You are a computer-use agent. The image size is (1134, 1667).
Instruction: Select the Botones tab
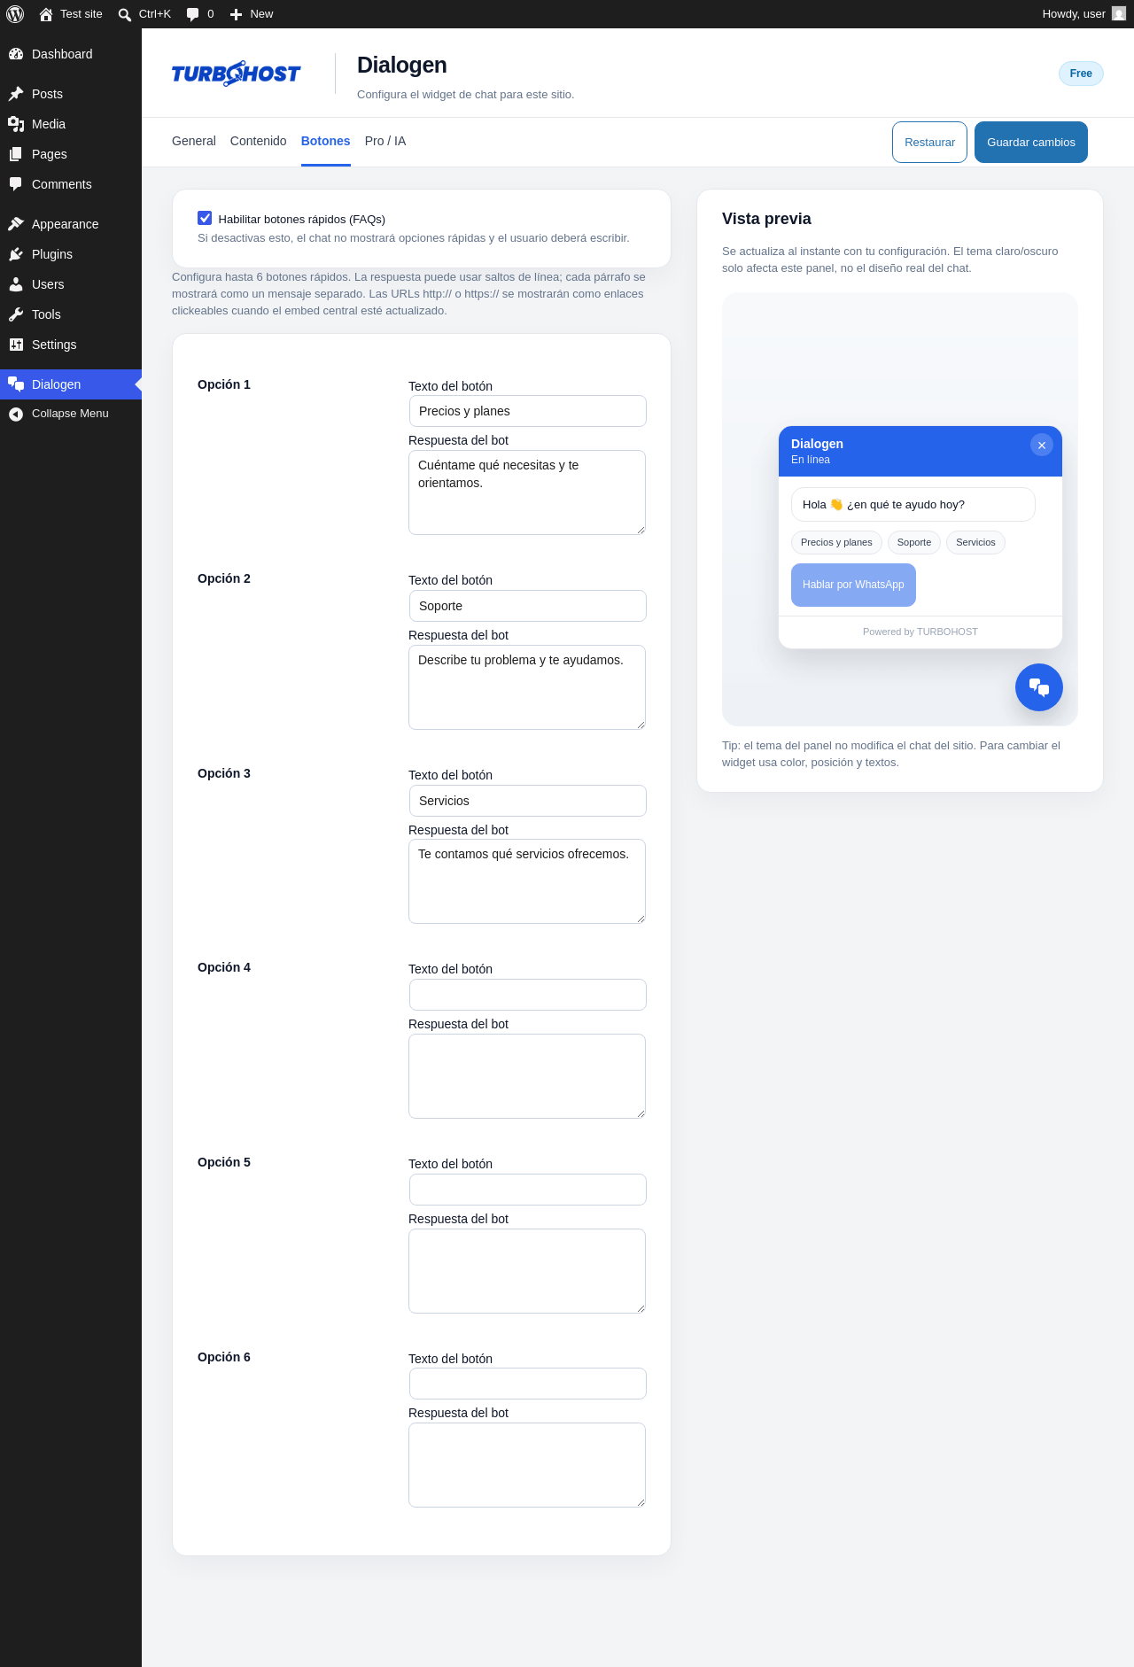pyautogui.click(x=326, y=141)
